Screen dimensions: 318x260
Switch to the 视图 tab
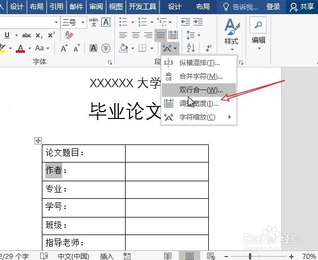[116, 7]
